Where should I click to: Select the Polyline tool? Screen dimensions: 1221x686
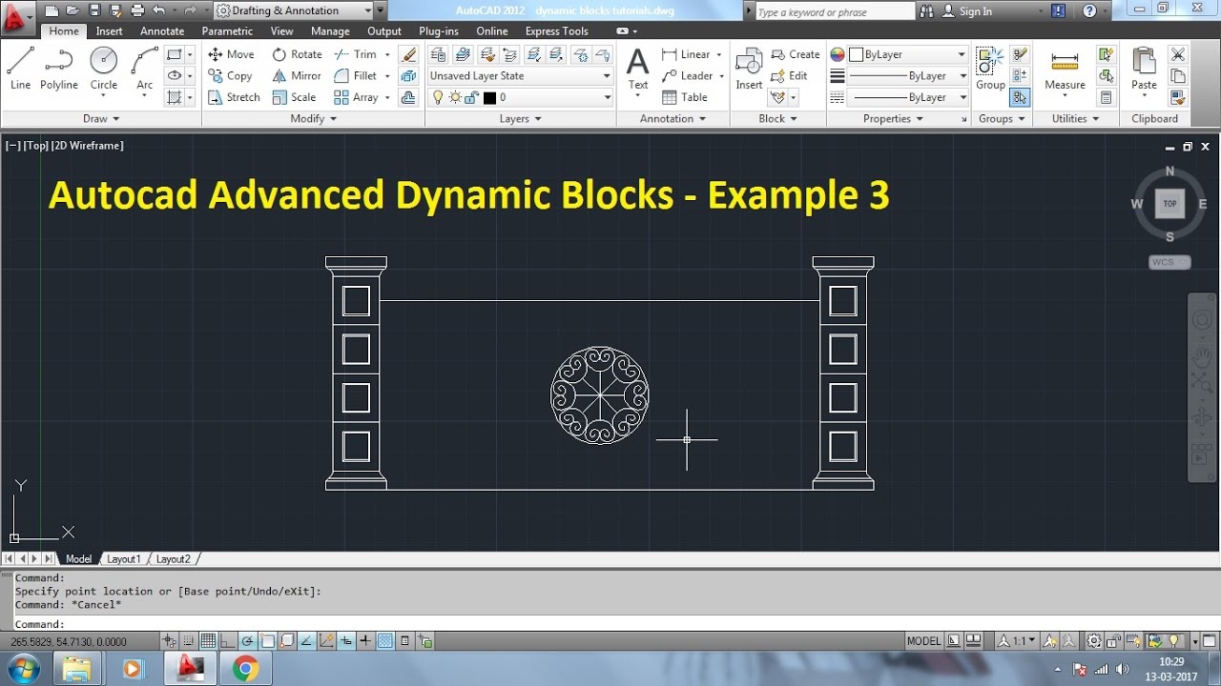tap(58, 69)
